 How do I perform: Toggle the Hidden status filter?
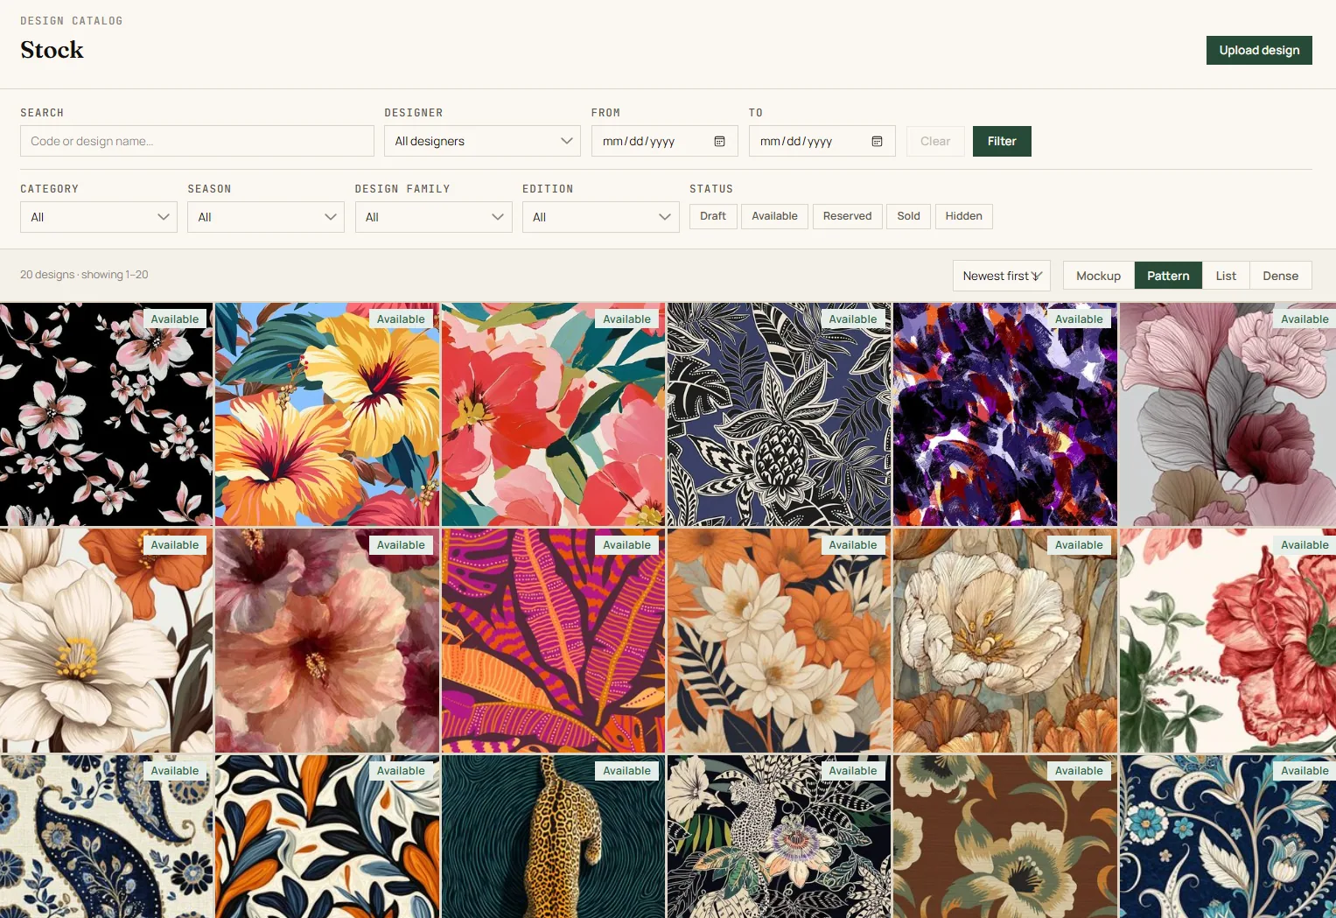[963, 216]
